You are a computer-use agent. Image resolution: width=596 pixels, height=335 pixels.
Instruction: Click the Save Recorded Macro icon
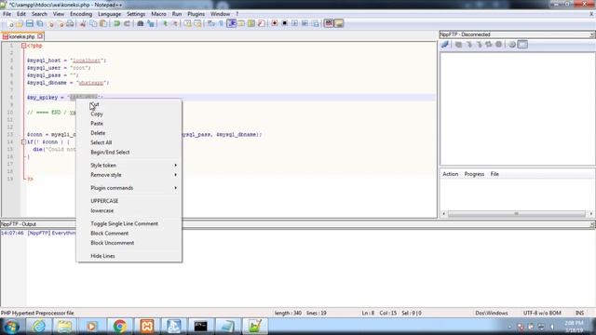point(316,23)
